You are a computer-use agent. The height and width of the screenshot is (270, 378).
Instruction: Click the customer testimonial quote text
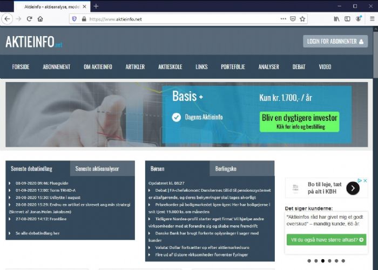point(325,220)
